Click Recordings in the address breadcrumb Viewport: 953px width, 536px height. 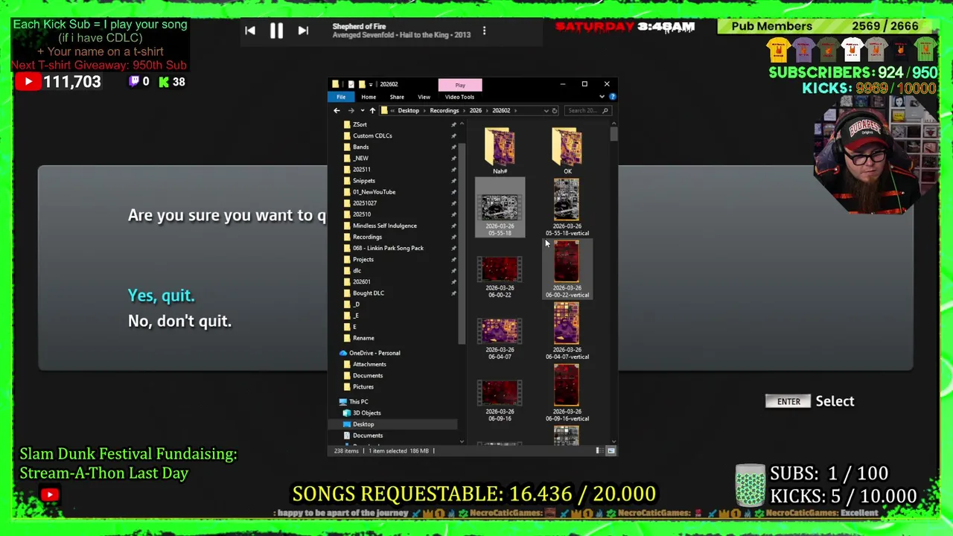click(x=444, y=110)
